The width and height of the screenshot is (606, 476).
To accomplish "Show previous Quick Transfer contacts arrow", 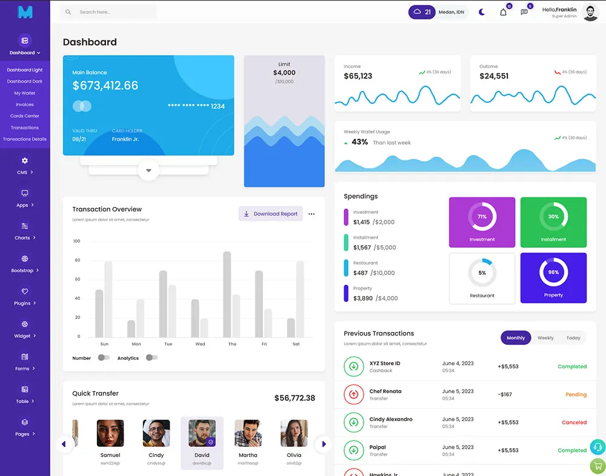I will 64,444.
